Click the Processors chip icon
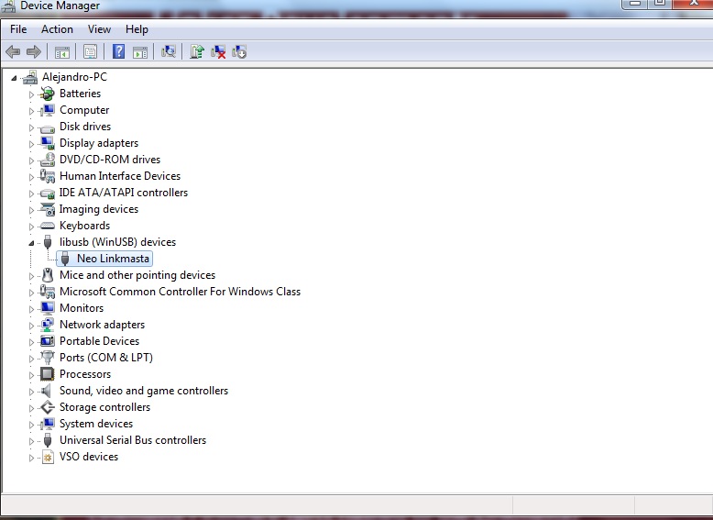Viewport: 713px width, 520px height. pyautogui.click(x=48, y=374)
